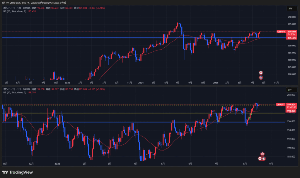The width and height of the screenshot is (300, 178).
Task: Select the BB (20, SMA, close, 2) legend on daily chart
Action: [15, 93]
